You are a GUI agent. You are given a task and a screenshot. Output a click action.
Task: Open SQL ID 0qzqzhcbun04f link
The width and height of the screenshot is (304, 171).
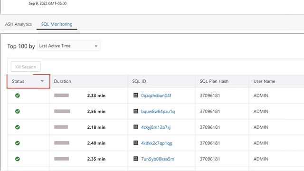point(156,95)
